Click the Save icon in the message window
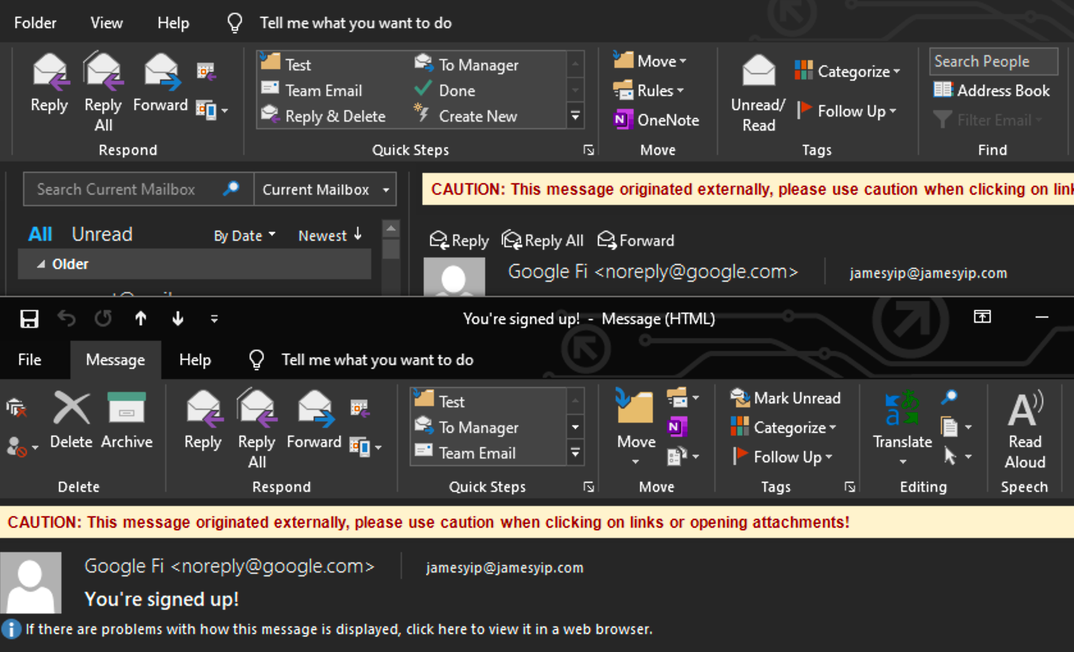Screen dimensions: 1074x652 click(x=29, y=318)
